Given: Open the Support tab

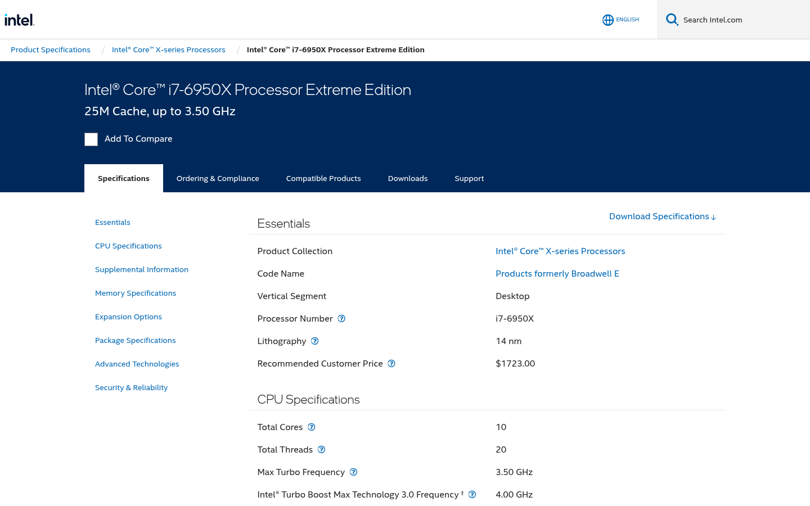Looking at the screenshot, I should pos(469,178).
